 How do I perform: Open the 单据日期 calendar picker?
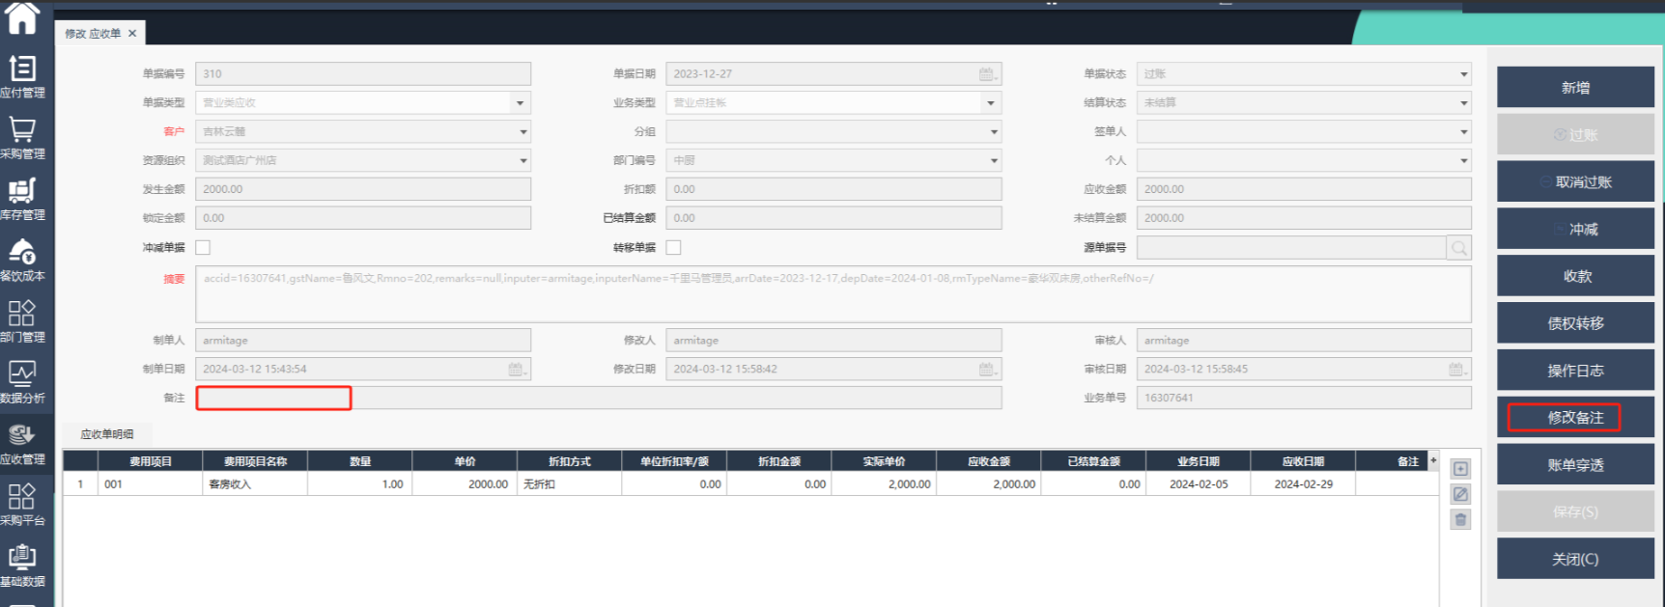pyautogui.click(x=986, y=74)
